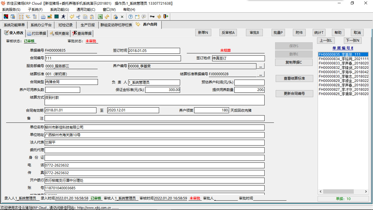
Task: Click the 合同编号 input field
Action: (113, 58)
